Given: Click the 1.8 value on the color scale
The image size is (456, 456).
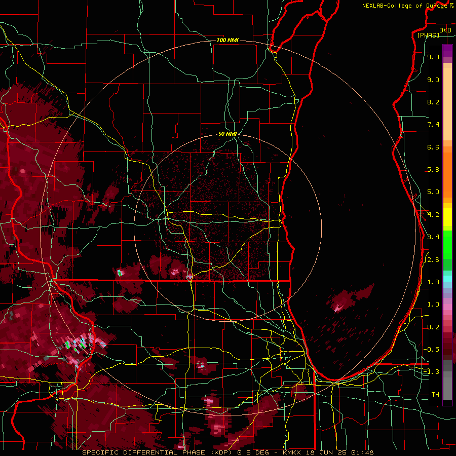Looking at the screenshot, I should 433,282.
